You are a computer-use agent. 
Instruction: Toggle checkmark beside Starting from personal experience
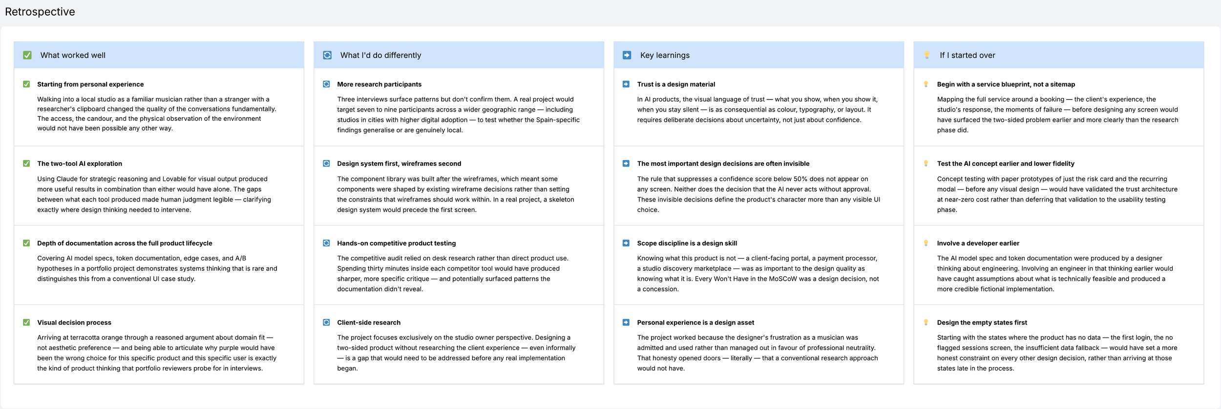coord(26,84)
